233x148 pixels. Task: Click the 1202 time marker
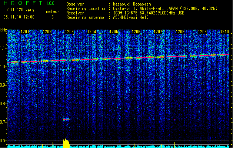coord(47,32)
